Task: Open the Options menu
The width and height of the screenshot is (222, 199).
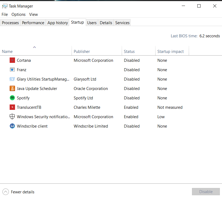Action: click(18, 15)
